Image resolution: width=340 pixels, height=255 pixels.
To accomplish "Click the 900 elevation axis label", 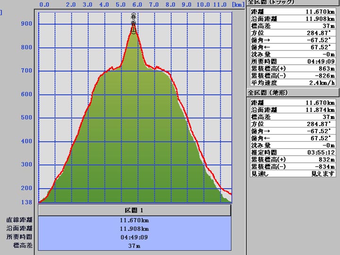I will coord(26,24).
